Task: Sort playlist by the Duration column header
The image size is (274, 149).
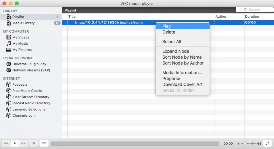Action: pyautogui.click(x=259, y=16)
